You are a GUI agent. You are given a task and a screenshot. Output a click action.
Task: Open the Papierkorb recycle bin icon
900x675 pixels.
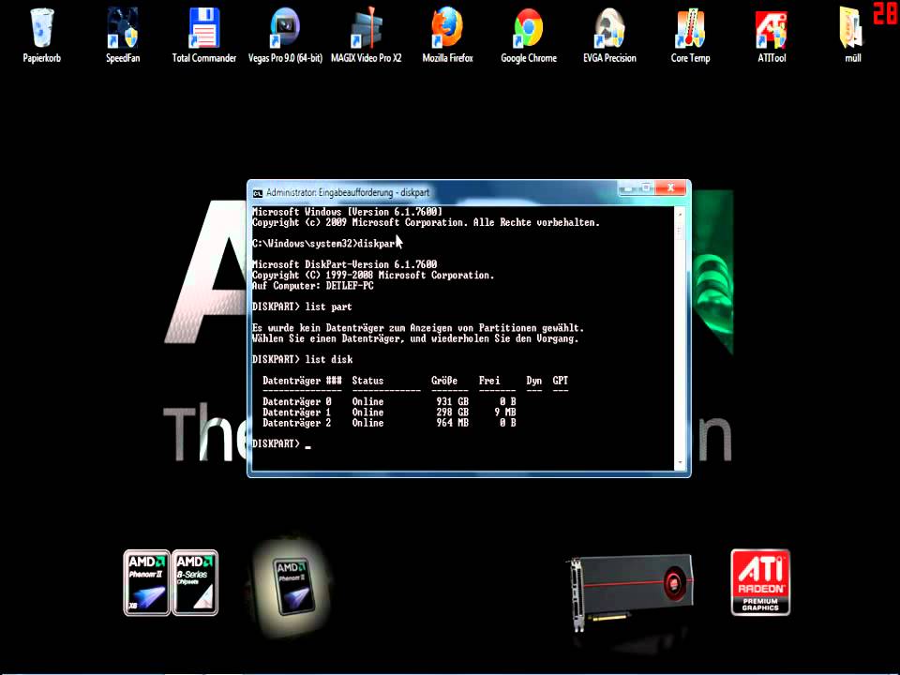tap(41, 30)
